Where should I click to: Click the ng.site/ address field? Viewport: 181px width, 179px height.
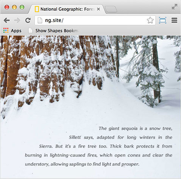[x=95, y=20]
